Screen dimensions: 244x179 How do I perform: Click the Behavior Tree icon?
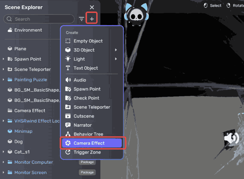point(68,134)
